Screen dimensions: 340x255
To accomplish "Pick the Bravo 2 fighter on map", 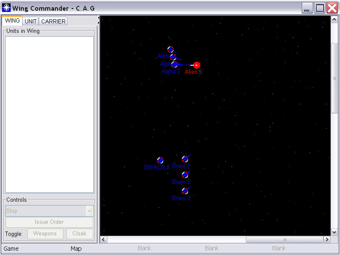I will pos(185,175).
